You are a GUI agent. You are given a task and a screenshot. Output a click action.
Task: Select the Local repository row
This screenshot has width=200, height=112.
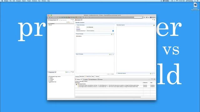[51, 81]
